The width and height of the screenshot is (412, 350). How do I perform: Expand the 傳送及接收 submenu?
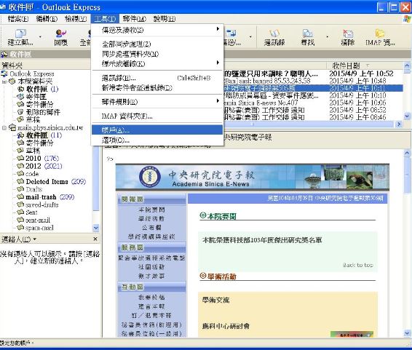157,30
